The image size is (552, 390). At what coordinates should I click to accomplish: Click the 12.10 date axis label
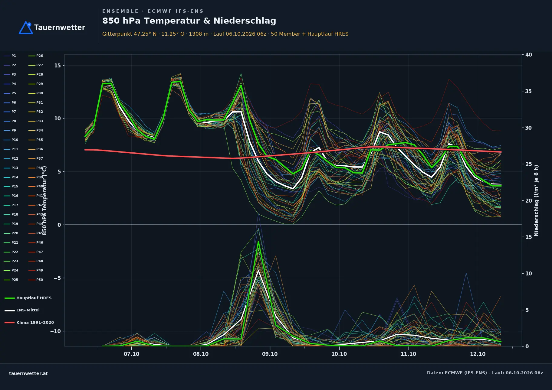click(x=478, y=354)
